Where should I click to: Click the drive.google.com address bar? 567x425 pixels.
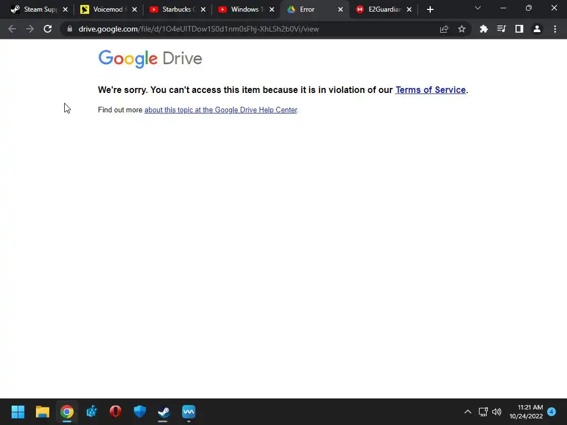250,29
